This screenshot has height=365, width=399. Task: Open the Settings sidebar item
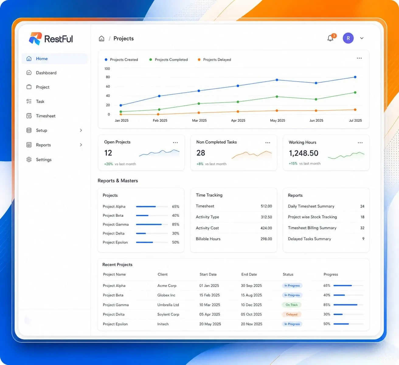54,160
